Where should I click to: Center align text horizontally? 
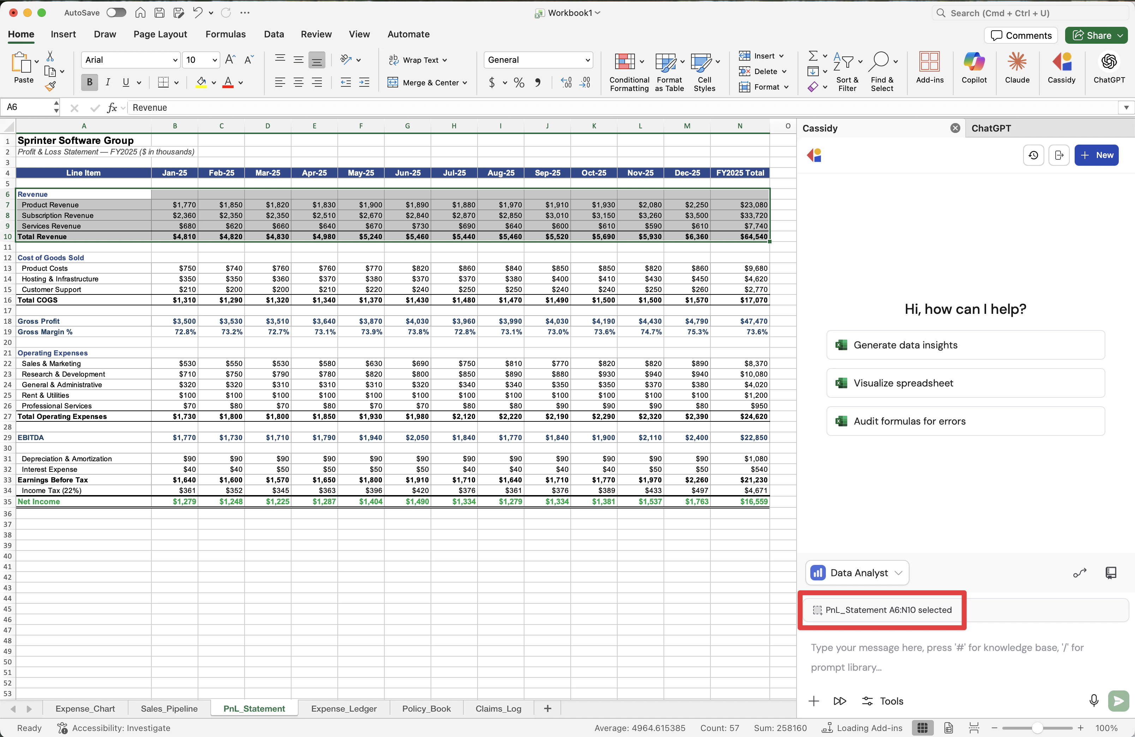(299, 83)
